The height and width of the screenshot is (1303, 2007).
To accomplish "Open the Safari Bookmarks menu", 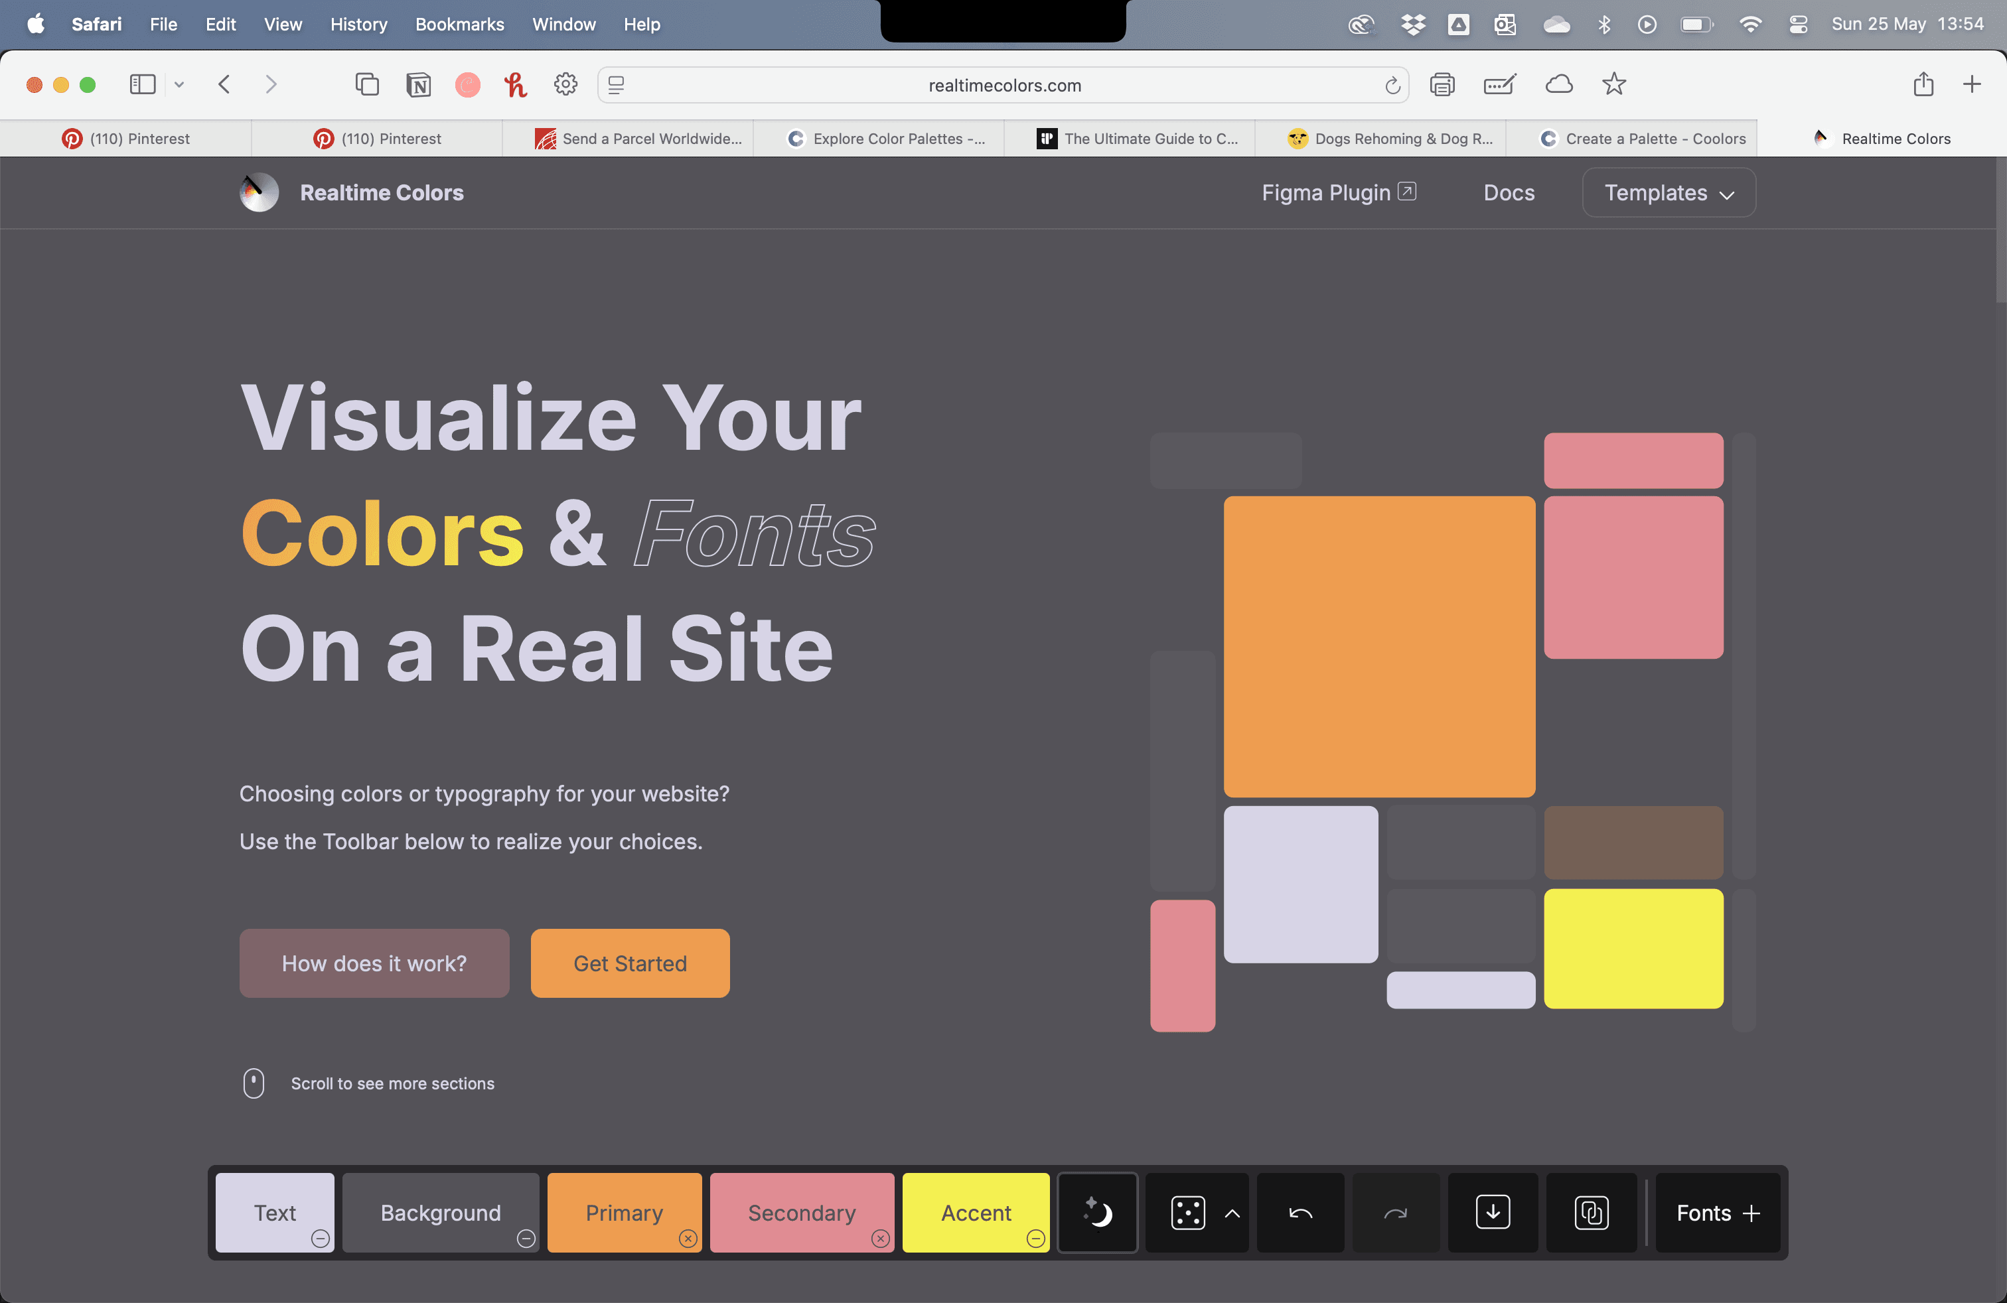I will [459, 25].
